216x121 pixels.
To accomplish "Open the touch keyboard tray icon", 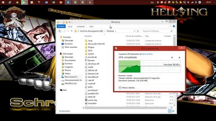I will 152,2.
